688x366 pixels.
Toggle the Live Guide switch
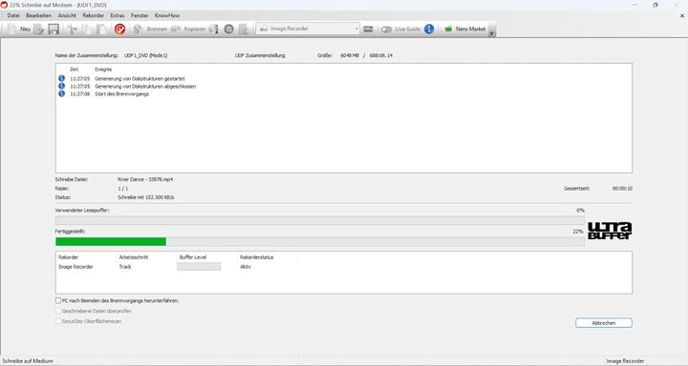click(386, 30)
